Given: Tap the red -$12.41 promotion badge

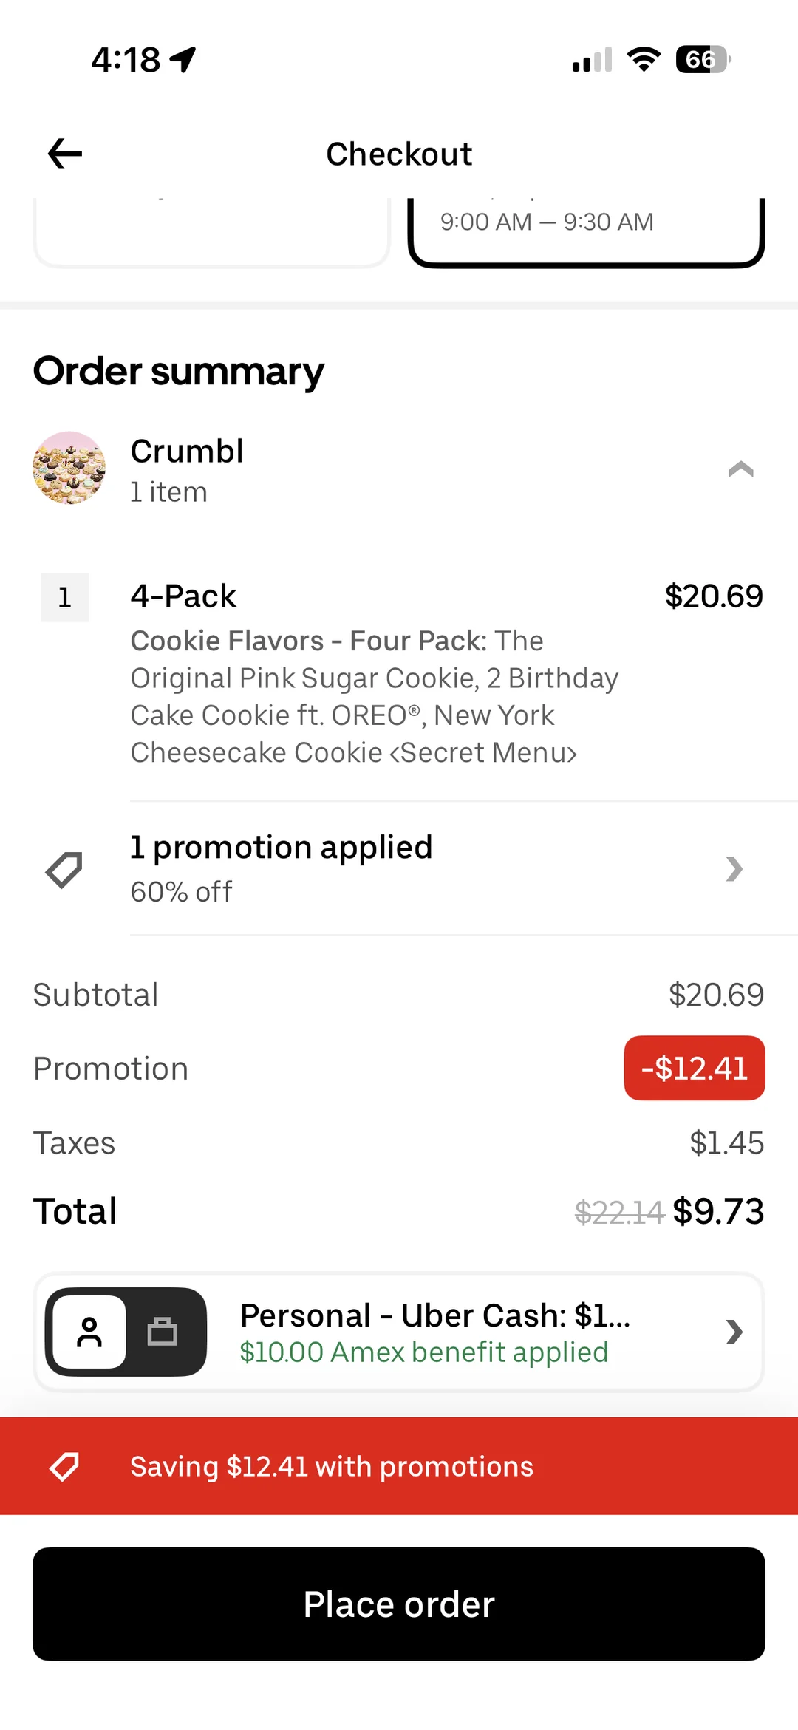Looking at the screenshot, I should [694, 1068].
